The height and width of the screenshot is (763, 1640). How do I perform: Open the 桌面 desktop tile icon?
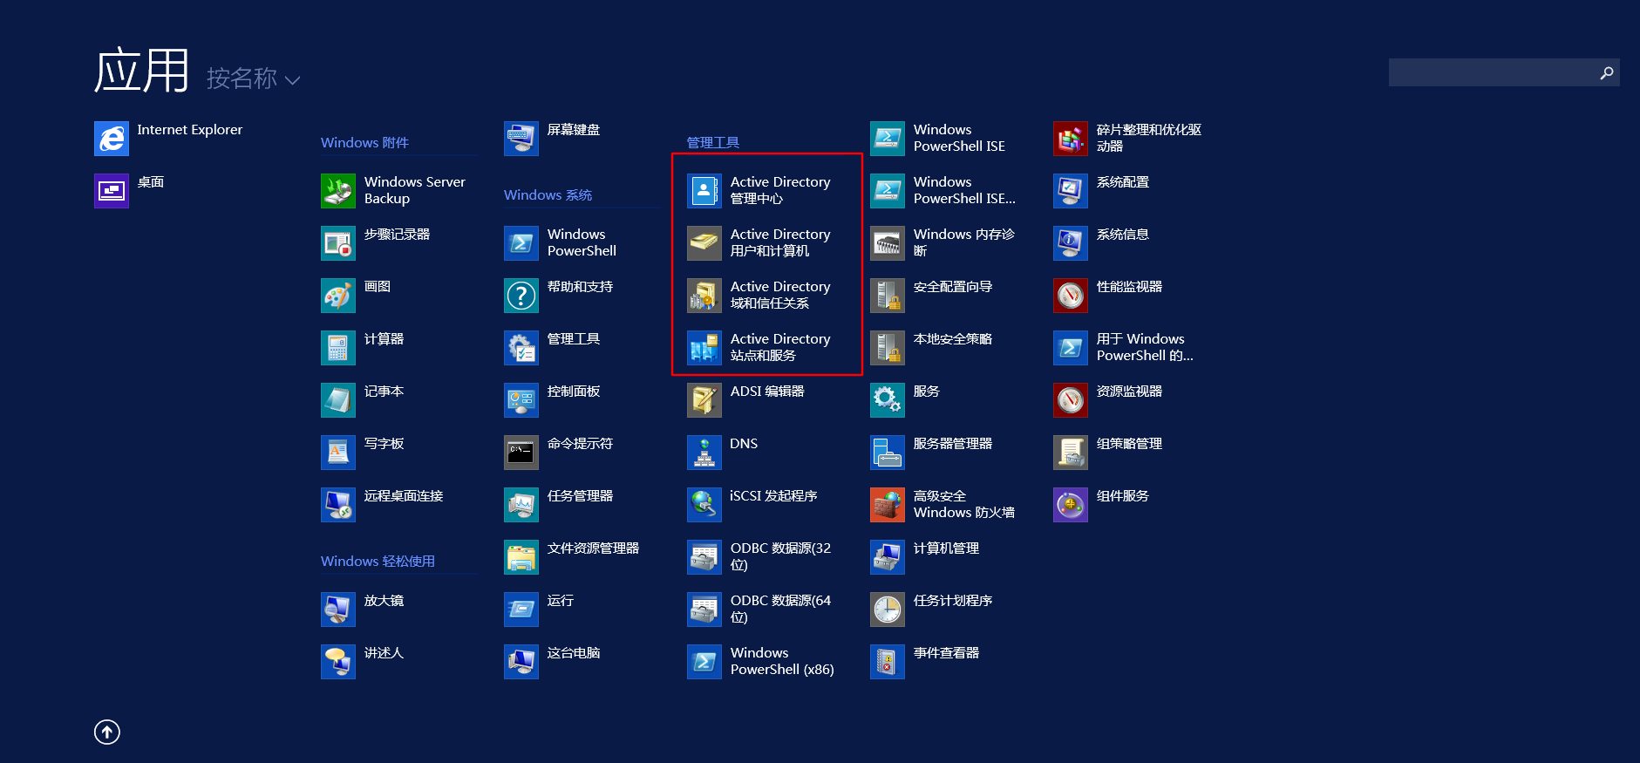(x=112, y=191)
